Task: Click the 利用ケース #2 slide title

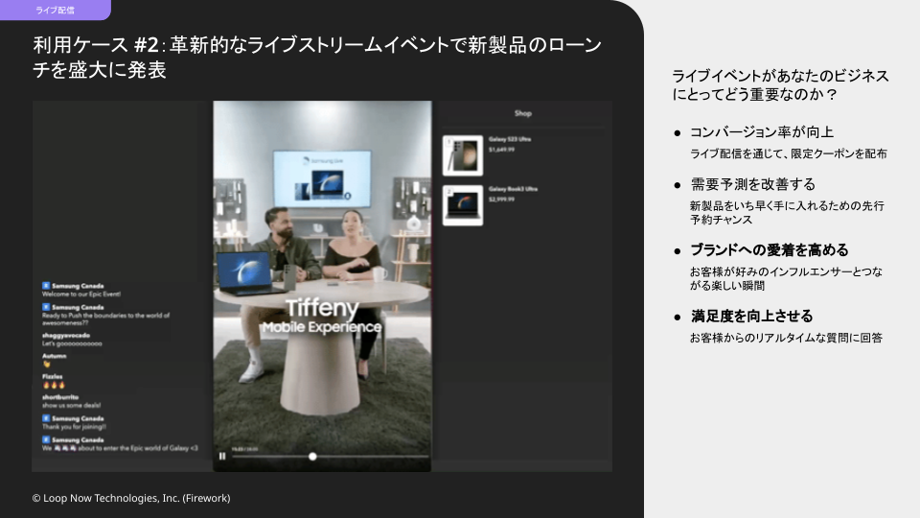Action: (317, 57)
